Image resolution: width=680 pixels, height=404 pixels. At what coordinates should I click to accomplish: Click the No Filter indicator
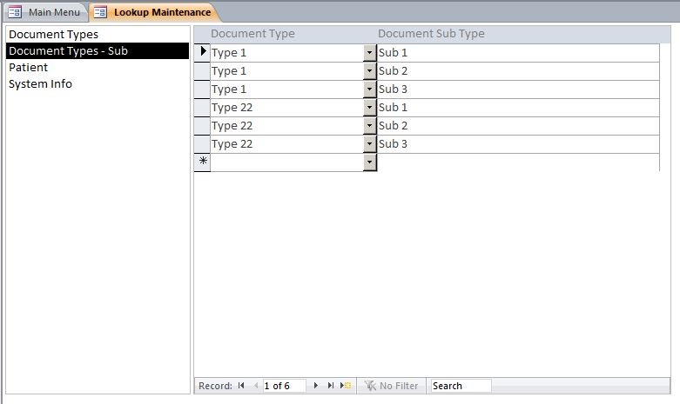pos(392,386)
